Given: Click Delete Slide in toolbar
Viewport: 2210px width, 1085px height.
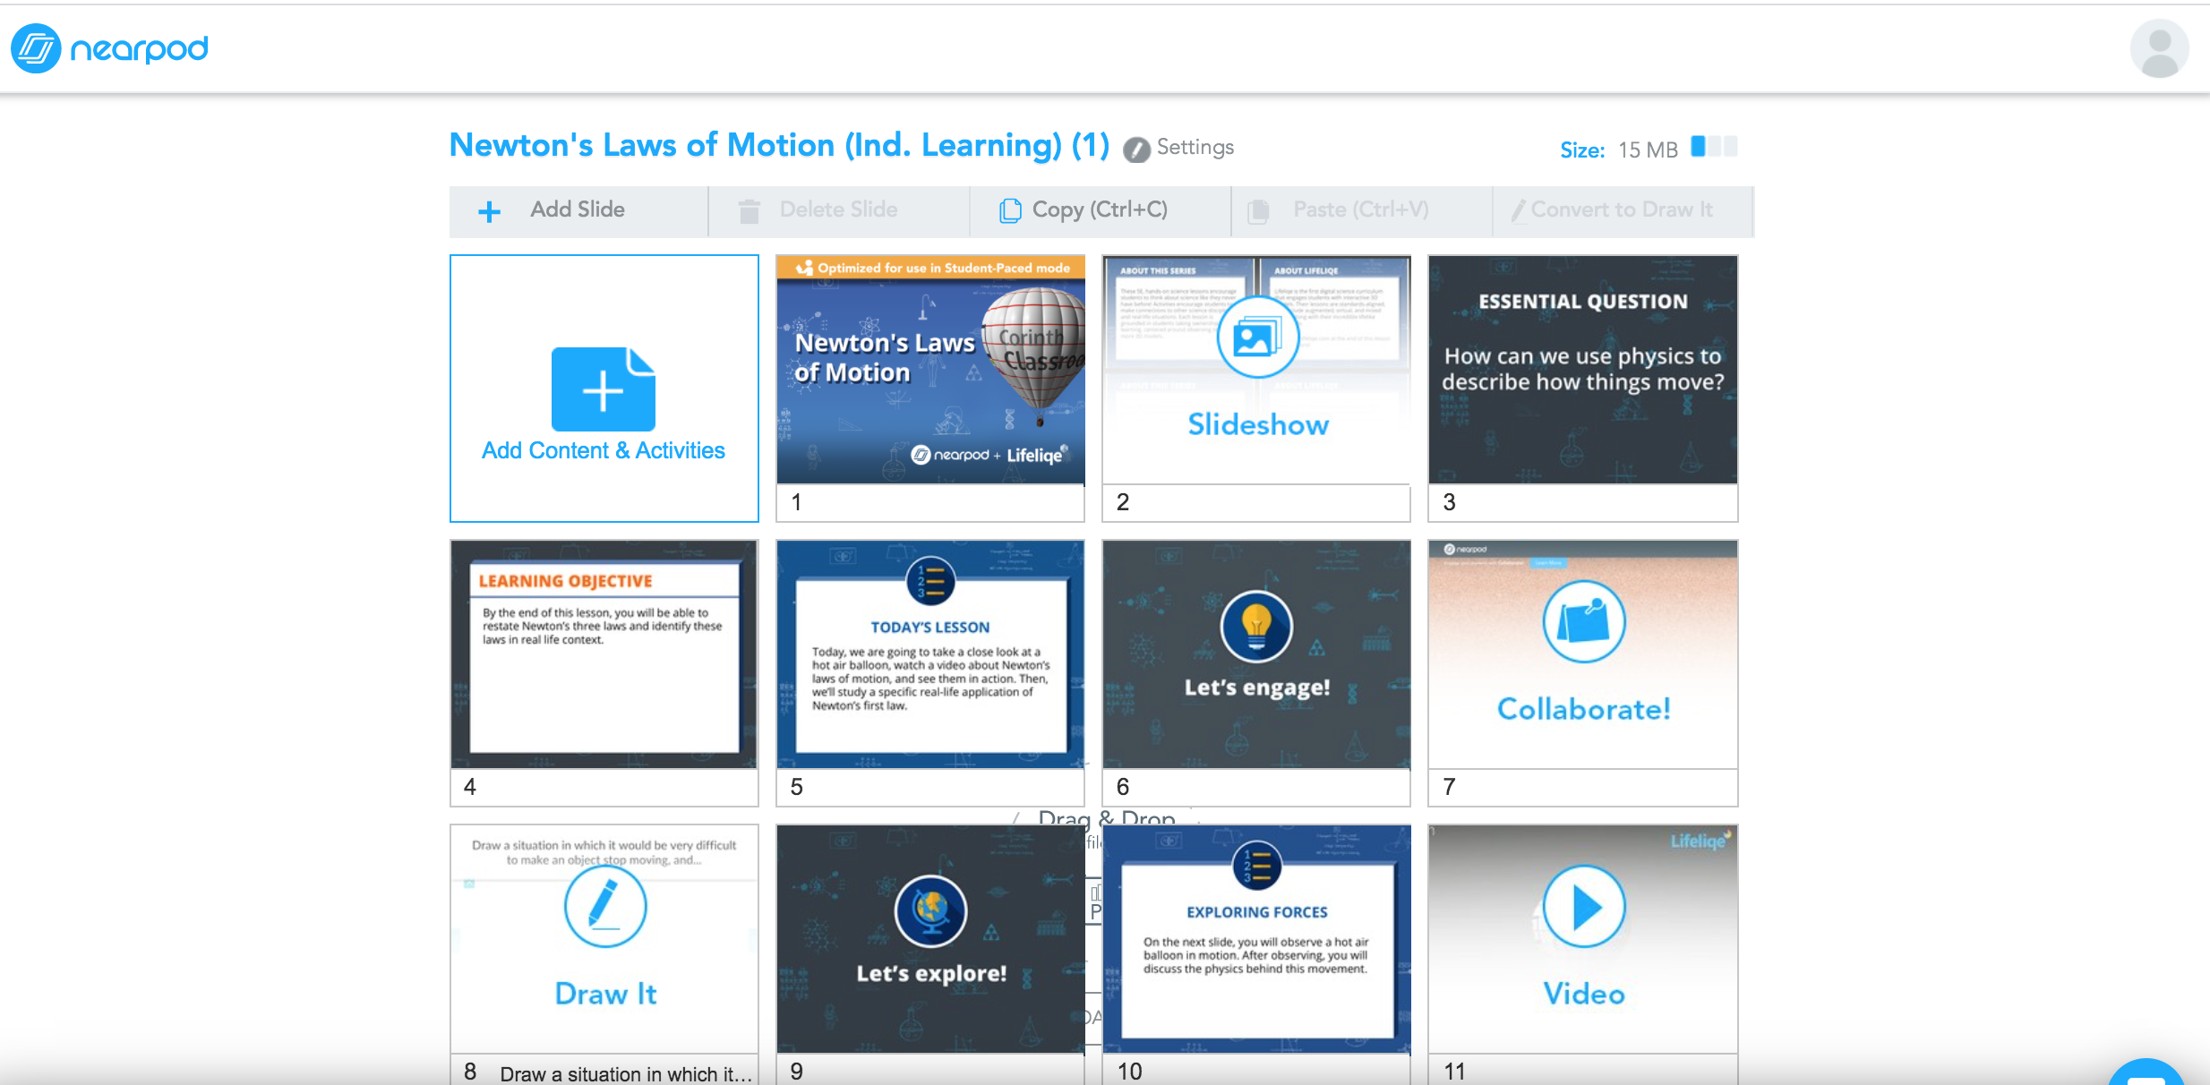Looking at the screenshot, I should click(x=837, y=210).
